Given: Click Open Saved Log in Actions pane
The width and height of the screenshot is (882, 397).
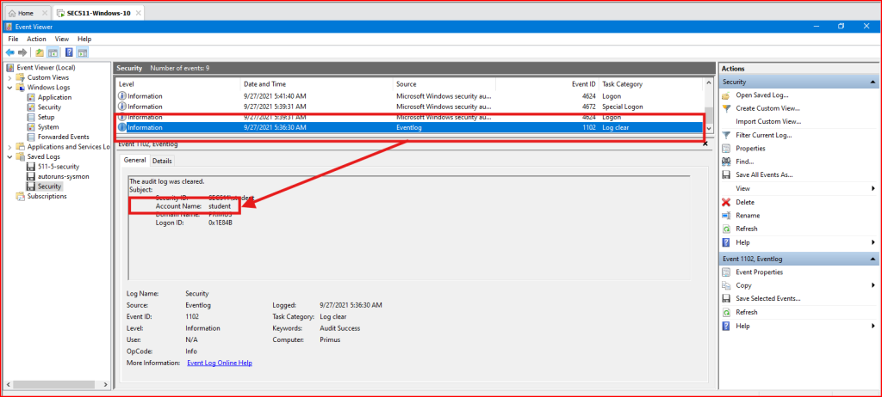Looking at the screenshot, I should [x=761, y=95].
